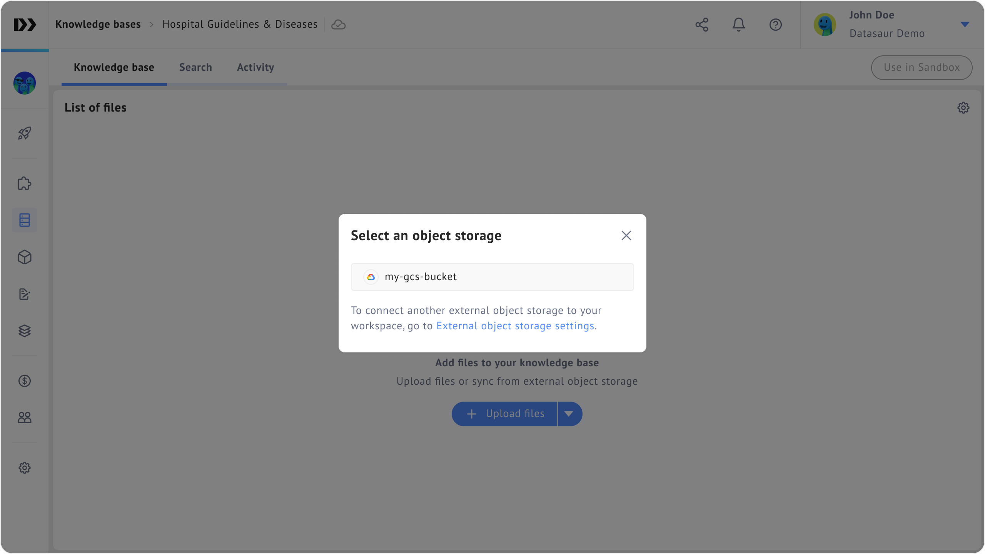The width and height of the screenshot is (985, 554).
Task: Open the notifications bell
Action: [738, 25]
